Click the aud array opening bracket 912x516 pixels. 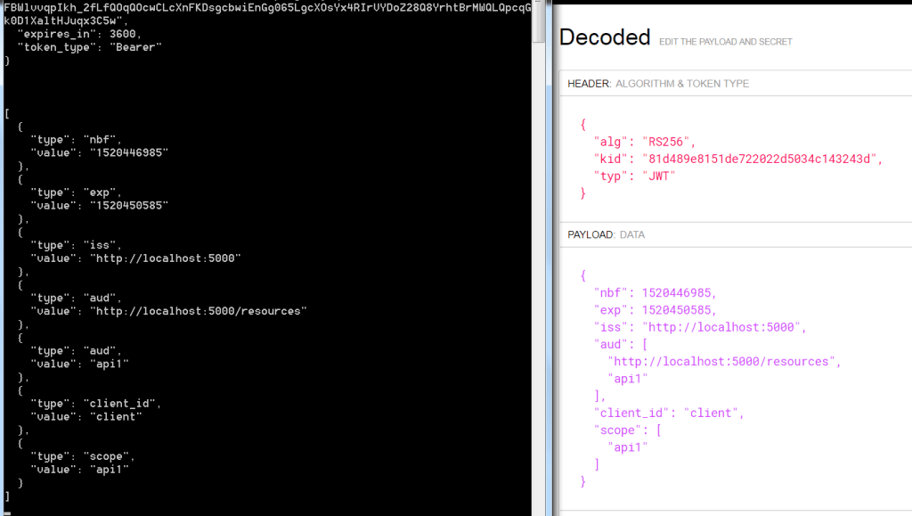coord(644,344)
